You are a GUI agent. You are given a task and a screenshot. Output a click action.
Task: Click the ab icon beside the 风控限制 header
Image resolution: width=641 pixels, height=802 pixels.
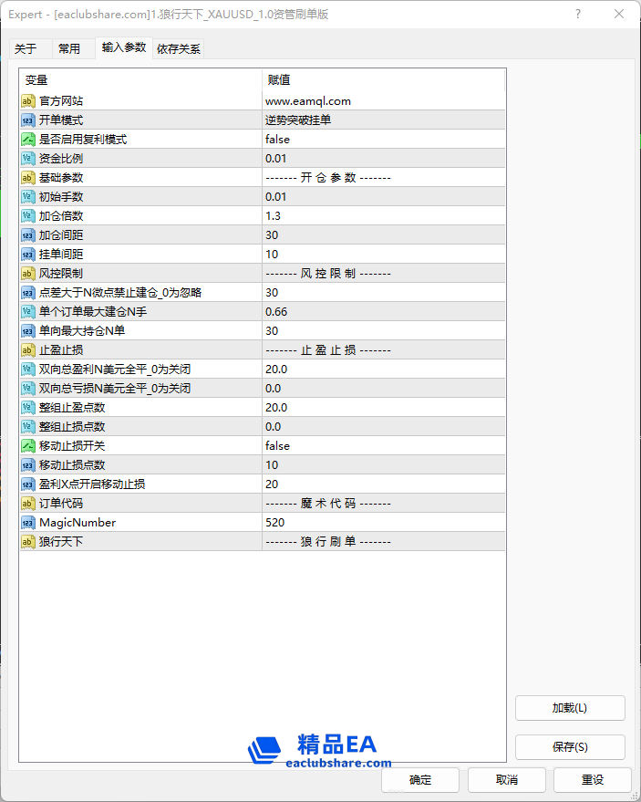pos(27,273)
